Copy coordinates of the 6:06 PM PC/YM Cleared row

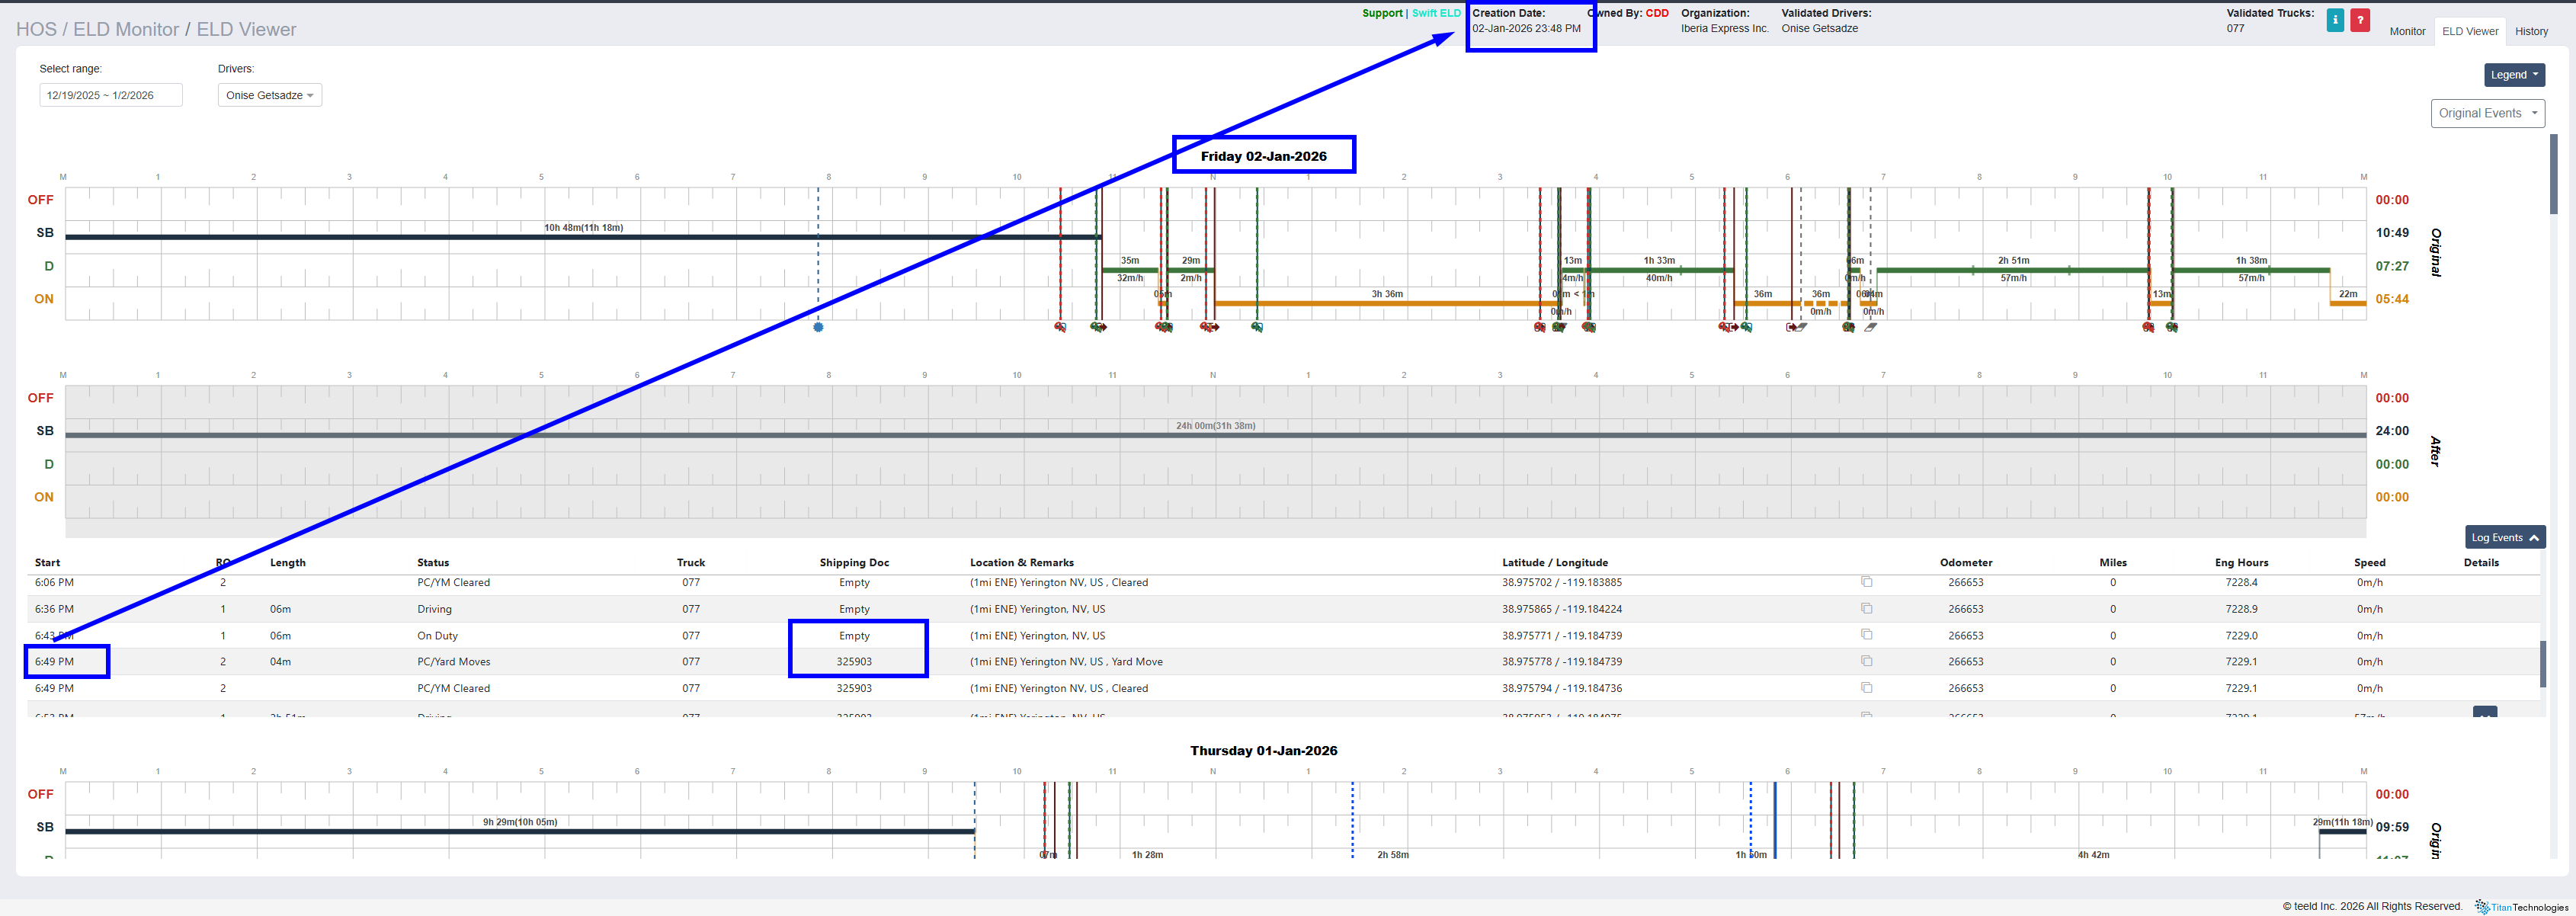pyautogui.click(x=1866, y=582)
